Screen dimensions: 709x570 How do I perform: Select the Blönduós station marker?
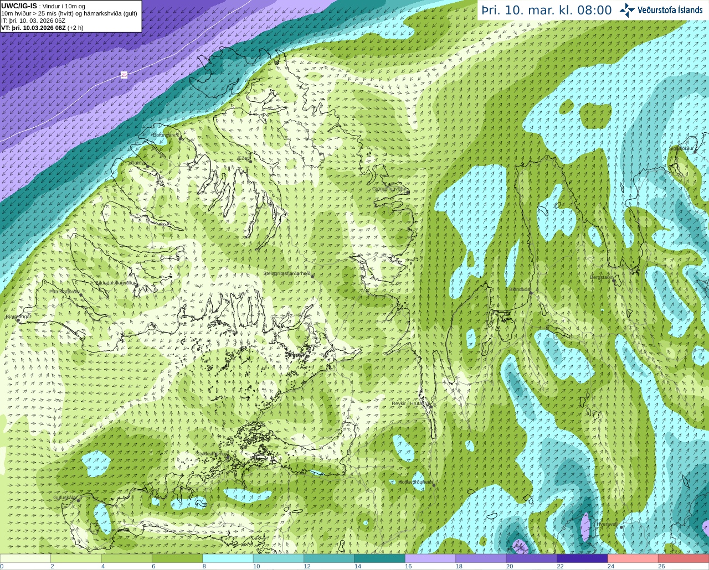pyautogui.click(x=530, y=293)
